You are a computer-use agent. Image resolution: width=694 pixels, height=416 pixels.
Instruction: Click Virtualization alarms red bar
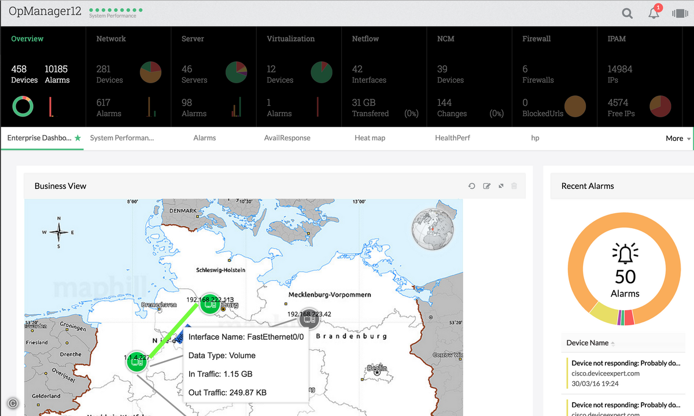318,107
